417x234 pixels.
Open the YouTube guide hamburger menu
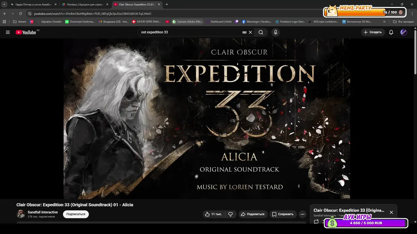click(8, 32)
